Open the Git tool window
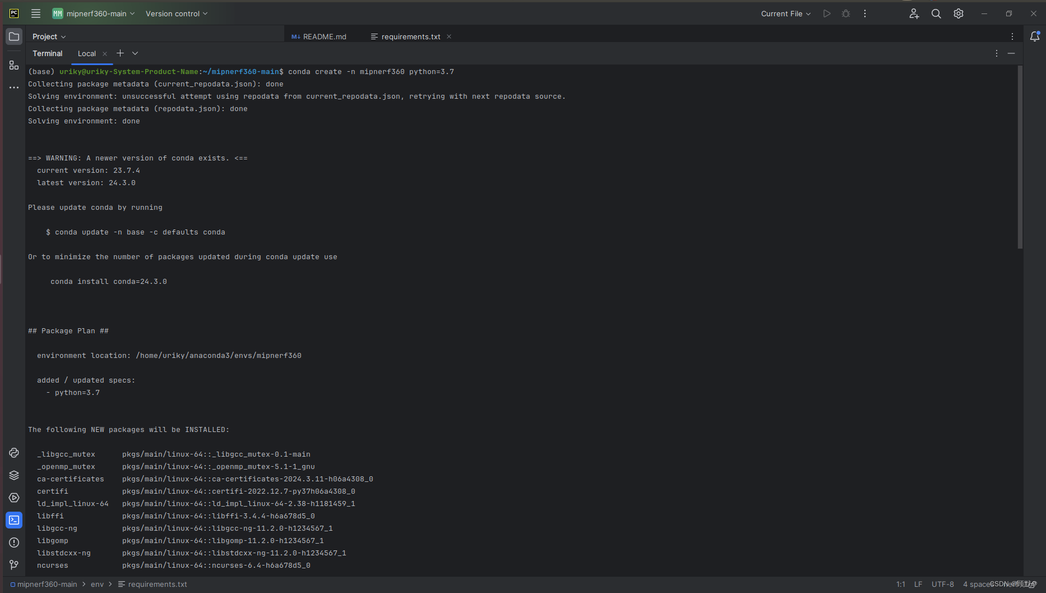 pyautogui.click(x=13, y=564)
